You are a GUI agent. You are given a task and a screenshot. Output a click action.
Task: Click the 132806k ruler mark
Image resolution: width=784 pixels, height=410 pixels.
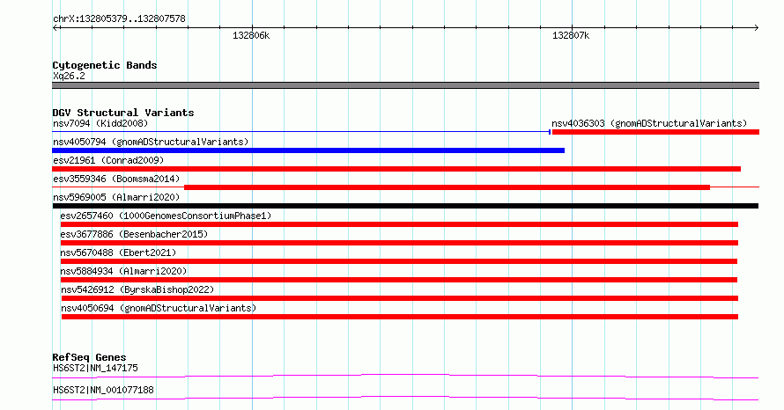pyautogui.click(x=251, y=35)
